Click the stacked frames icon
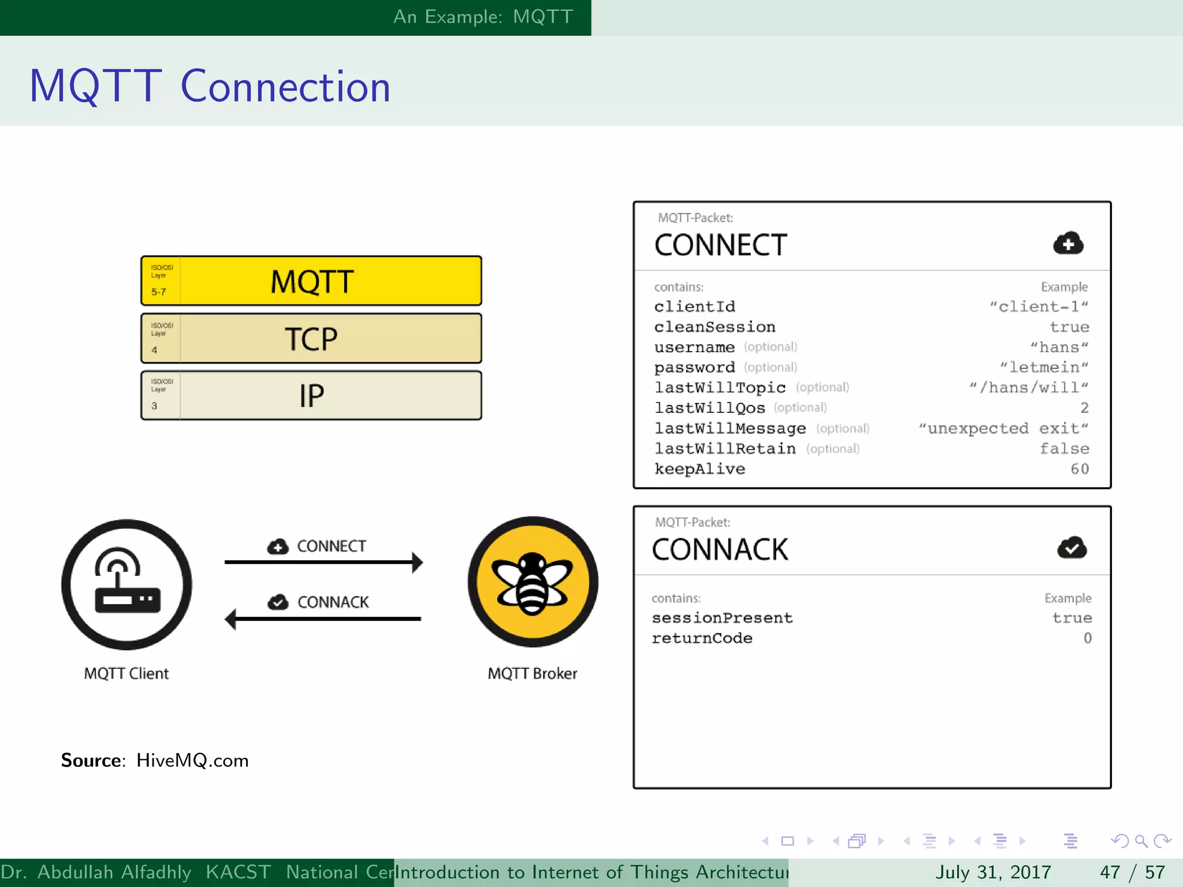 [x=857, y=841]
